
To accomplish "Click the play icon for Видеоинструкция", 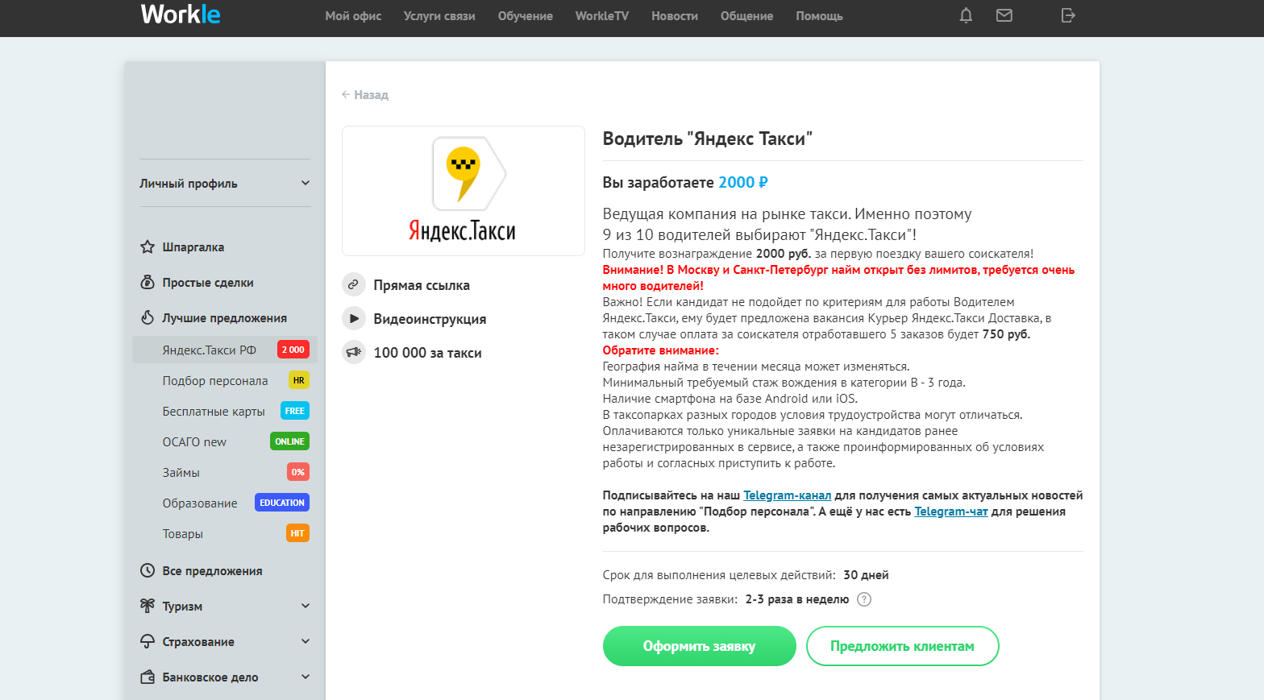I will [353, 318].
